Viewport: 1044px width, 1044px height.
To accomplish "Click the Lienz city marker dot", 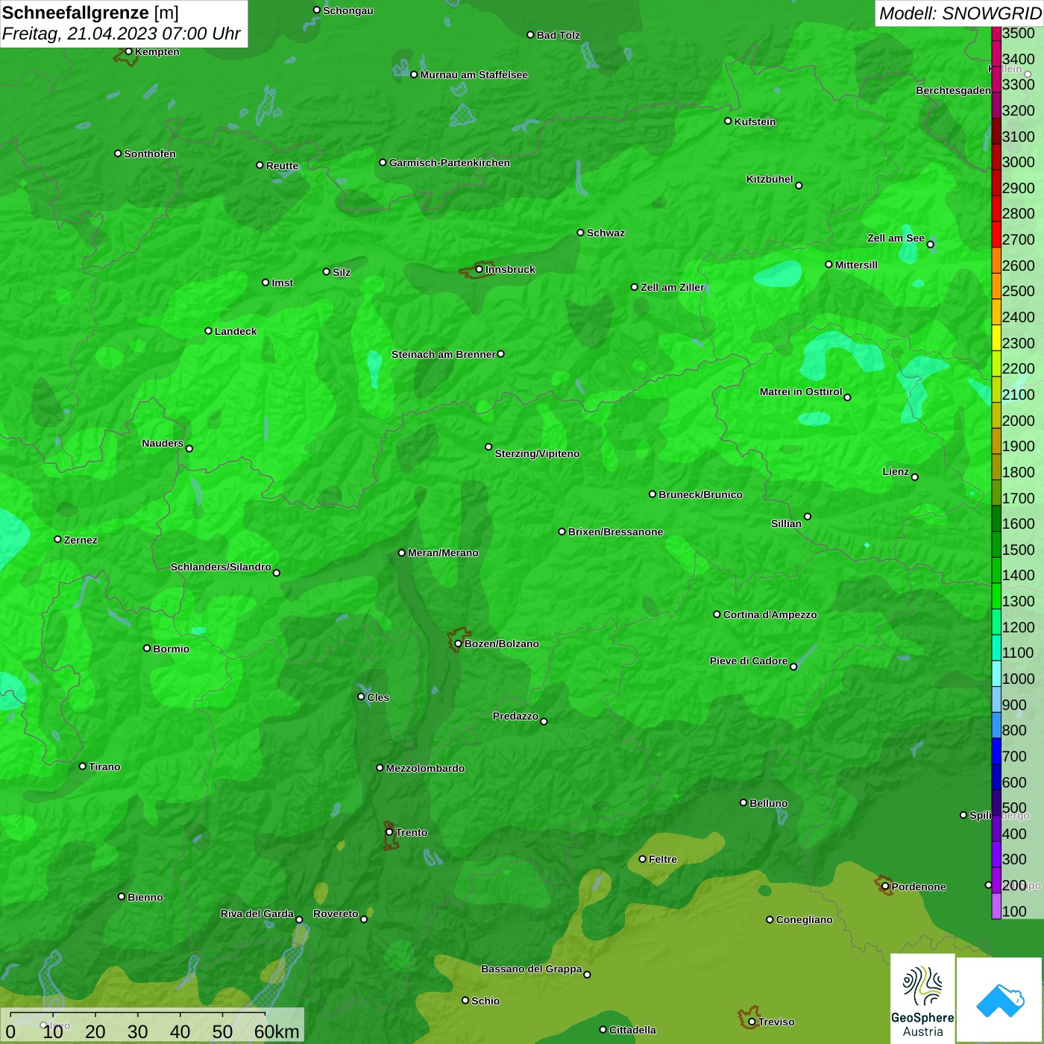I will 915,477.
